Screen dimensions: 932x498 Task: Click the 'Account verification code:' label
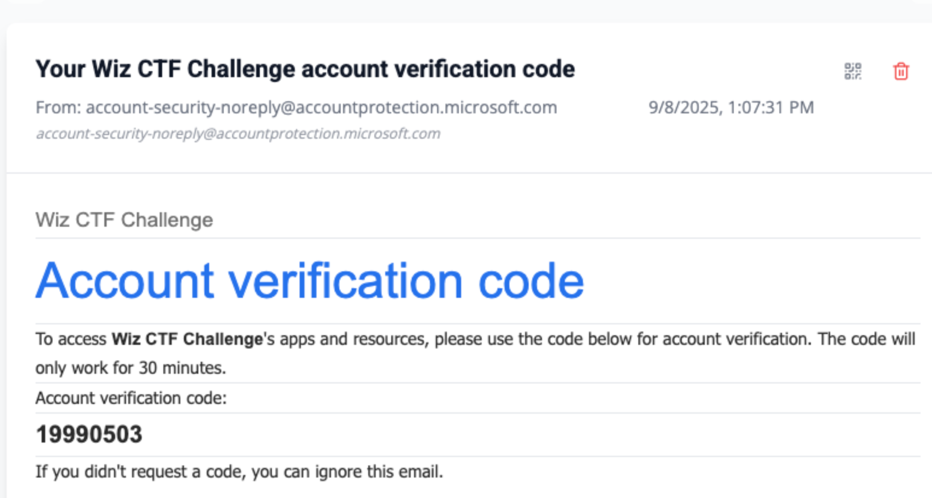[131, 398]
